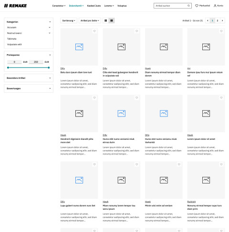Open the Consetetur navigation dropdown
Image resolution: width=229 pixels, height=232 pixels.
tap(59, 6)
